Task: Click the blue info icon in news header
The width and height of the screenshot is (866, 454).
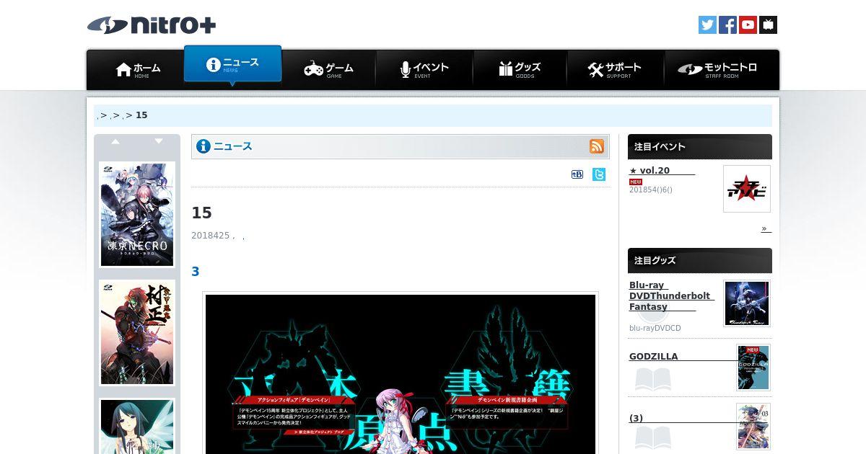Action: (x=204, y=146)
